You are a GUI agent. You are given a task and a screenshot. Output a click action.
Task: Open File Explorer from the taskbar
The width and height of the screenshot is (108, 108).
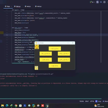pos(2,106)
